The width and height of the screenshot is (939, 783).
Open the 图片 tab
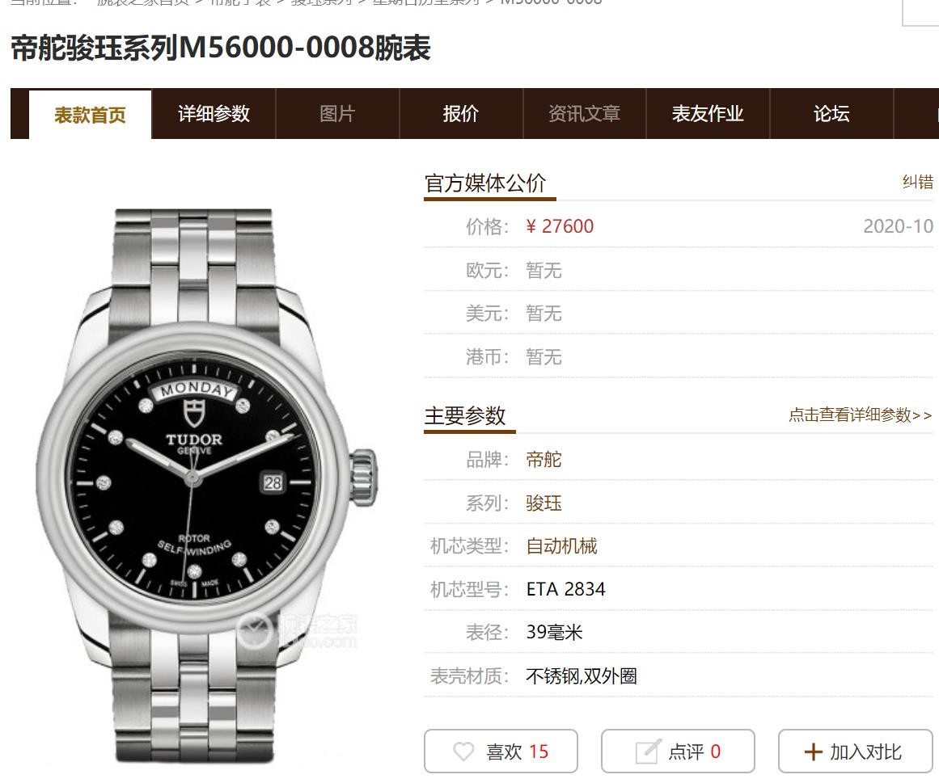[338, 114]
